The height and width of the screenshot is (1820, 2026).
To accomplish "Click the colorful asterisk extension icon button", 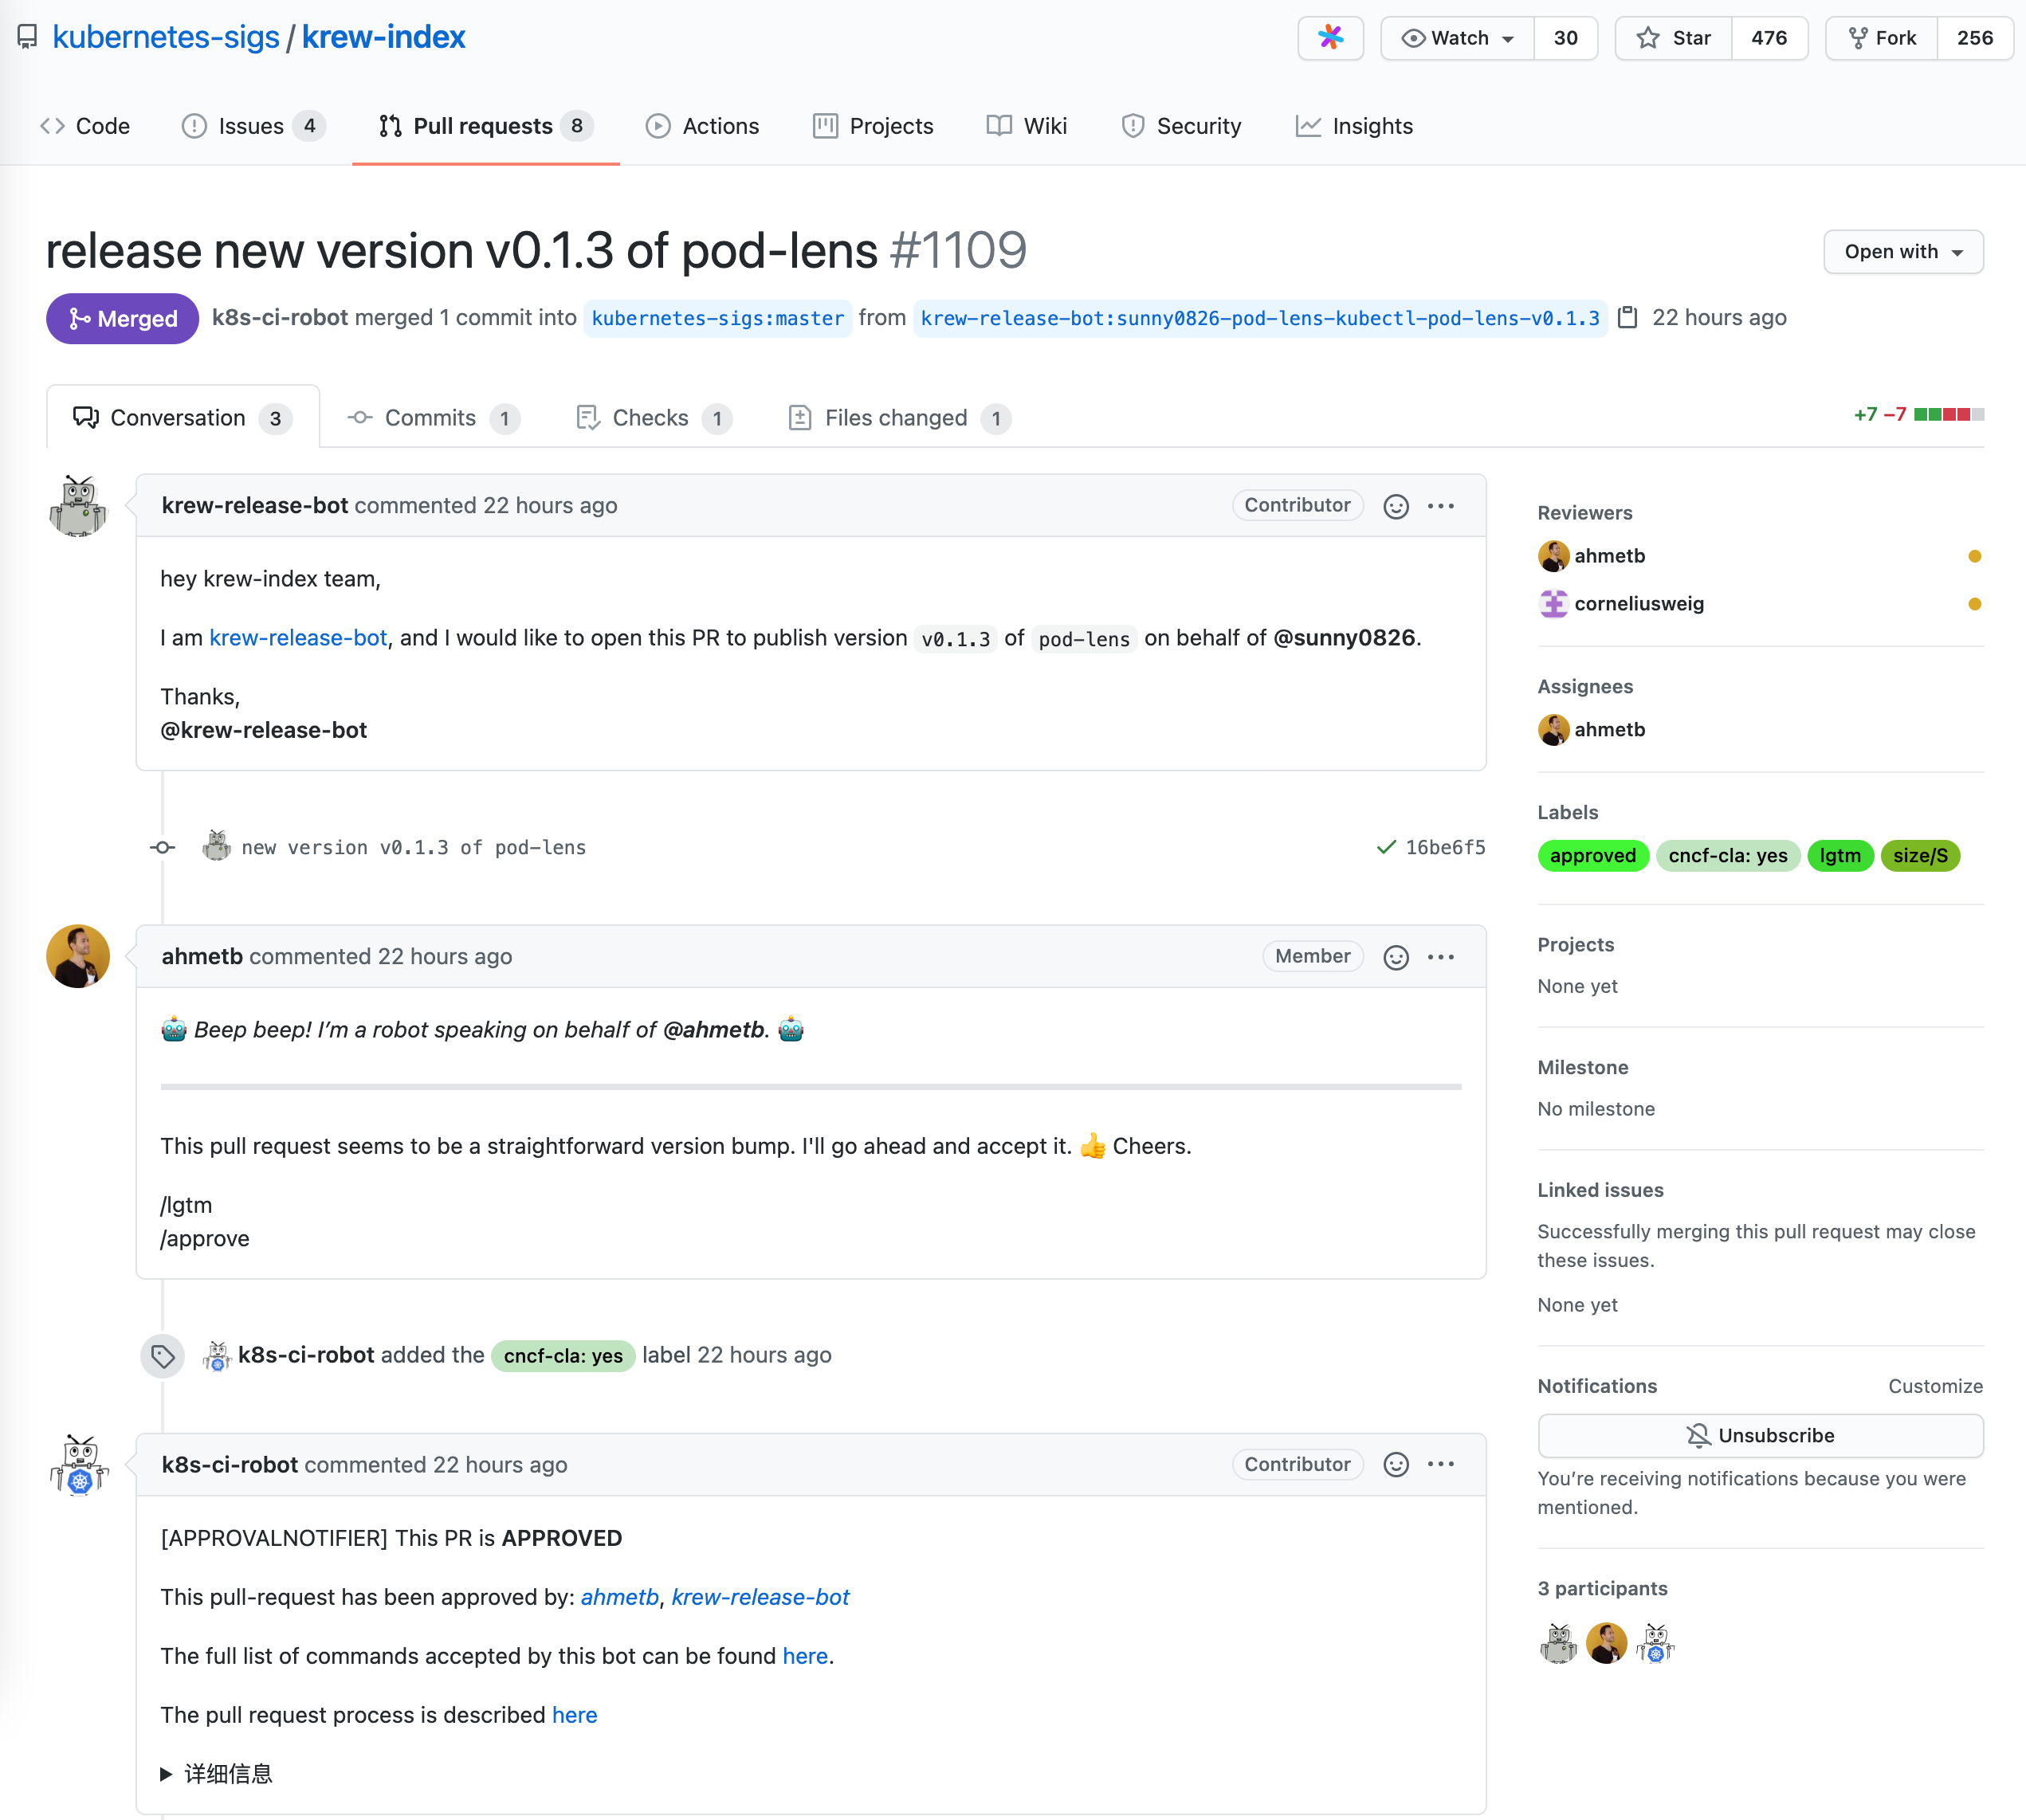I will [x=1330, y=38].
